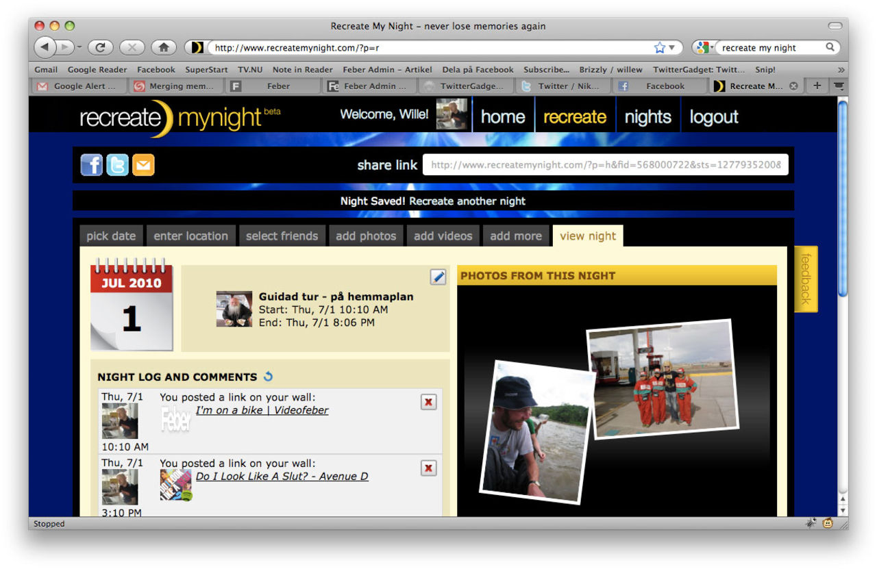Open the URL bar history dropdown arrow
This screenshot has height=569, width=877.
click(672, 47)
